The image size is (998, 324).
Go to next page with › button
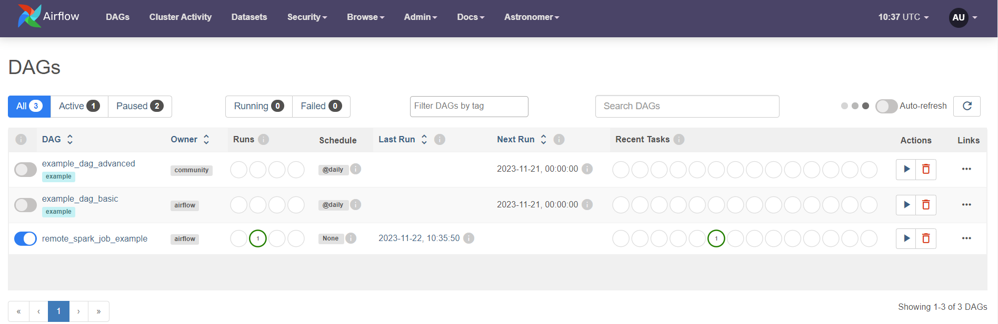(78, 311)
